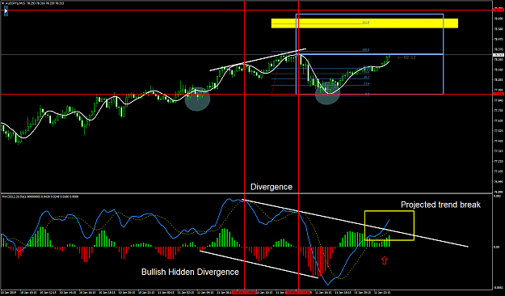This screenshot has width=505, height=296.
Task: Click the blue play-arrow button at chart top-left
Action: [x=6, y=11]
